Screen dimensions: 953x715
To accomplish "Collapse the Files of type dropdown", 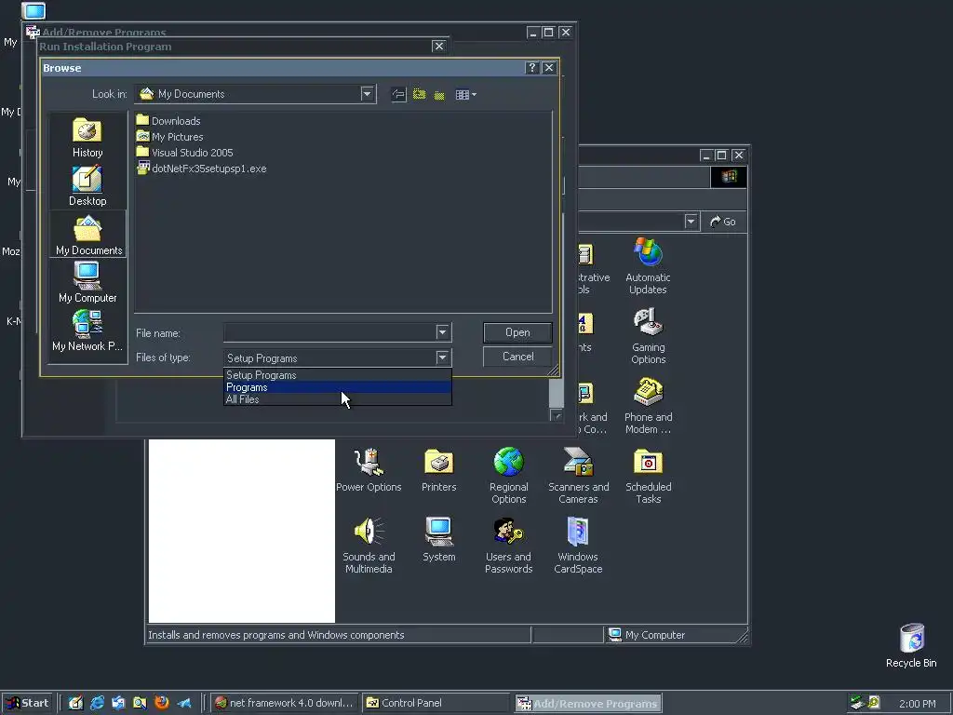I will [x=442, y=357].
